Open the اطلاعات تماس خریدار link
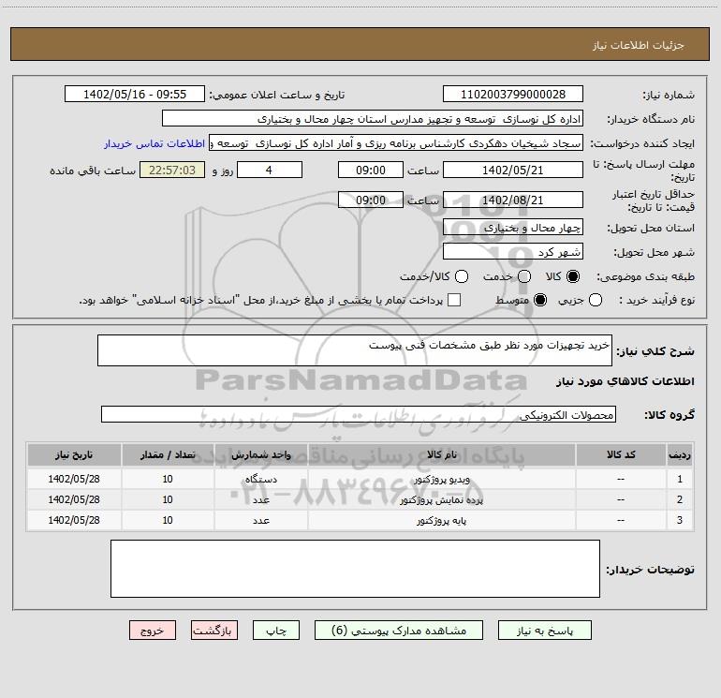Screen dimensions: 721x698 (x=154, y=143)
